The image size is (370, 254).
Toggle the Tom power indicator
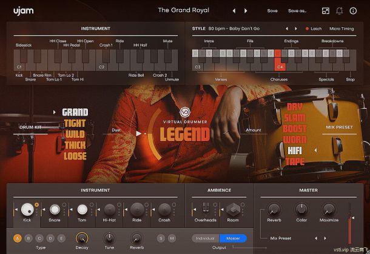pyautogui.click(x=92, y=204)
